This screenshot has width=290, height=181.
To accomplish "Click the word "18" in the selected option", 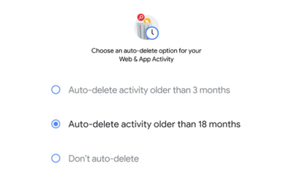I will (202, 124).
